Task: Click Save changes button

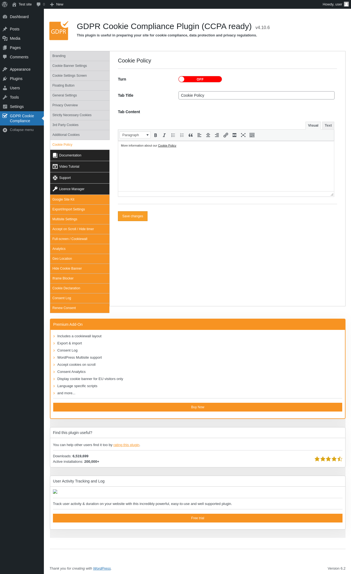Action: click(133, 216)
